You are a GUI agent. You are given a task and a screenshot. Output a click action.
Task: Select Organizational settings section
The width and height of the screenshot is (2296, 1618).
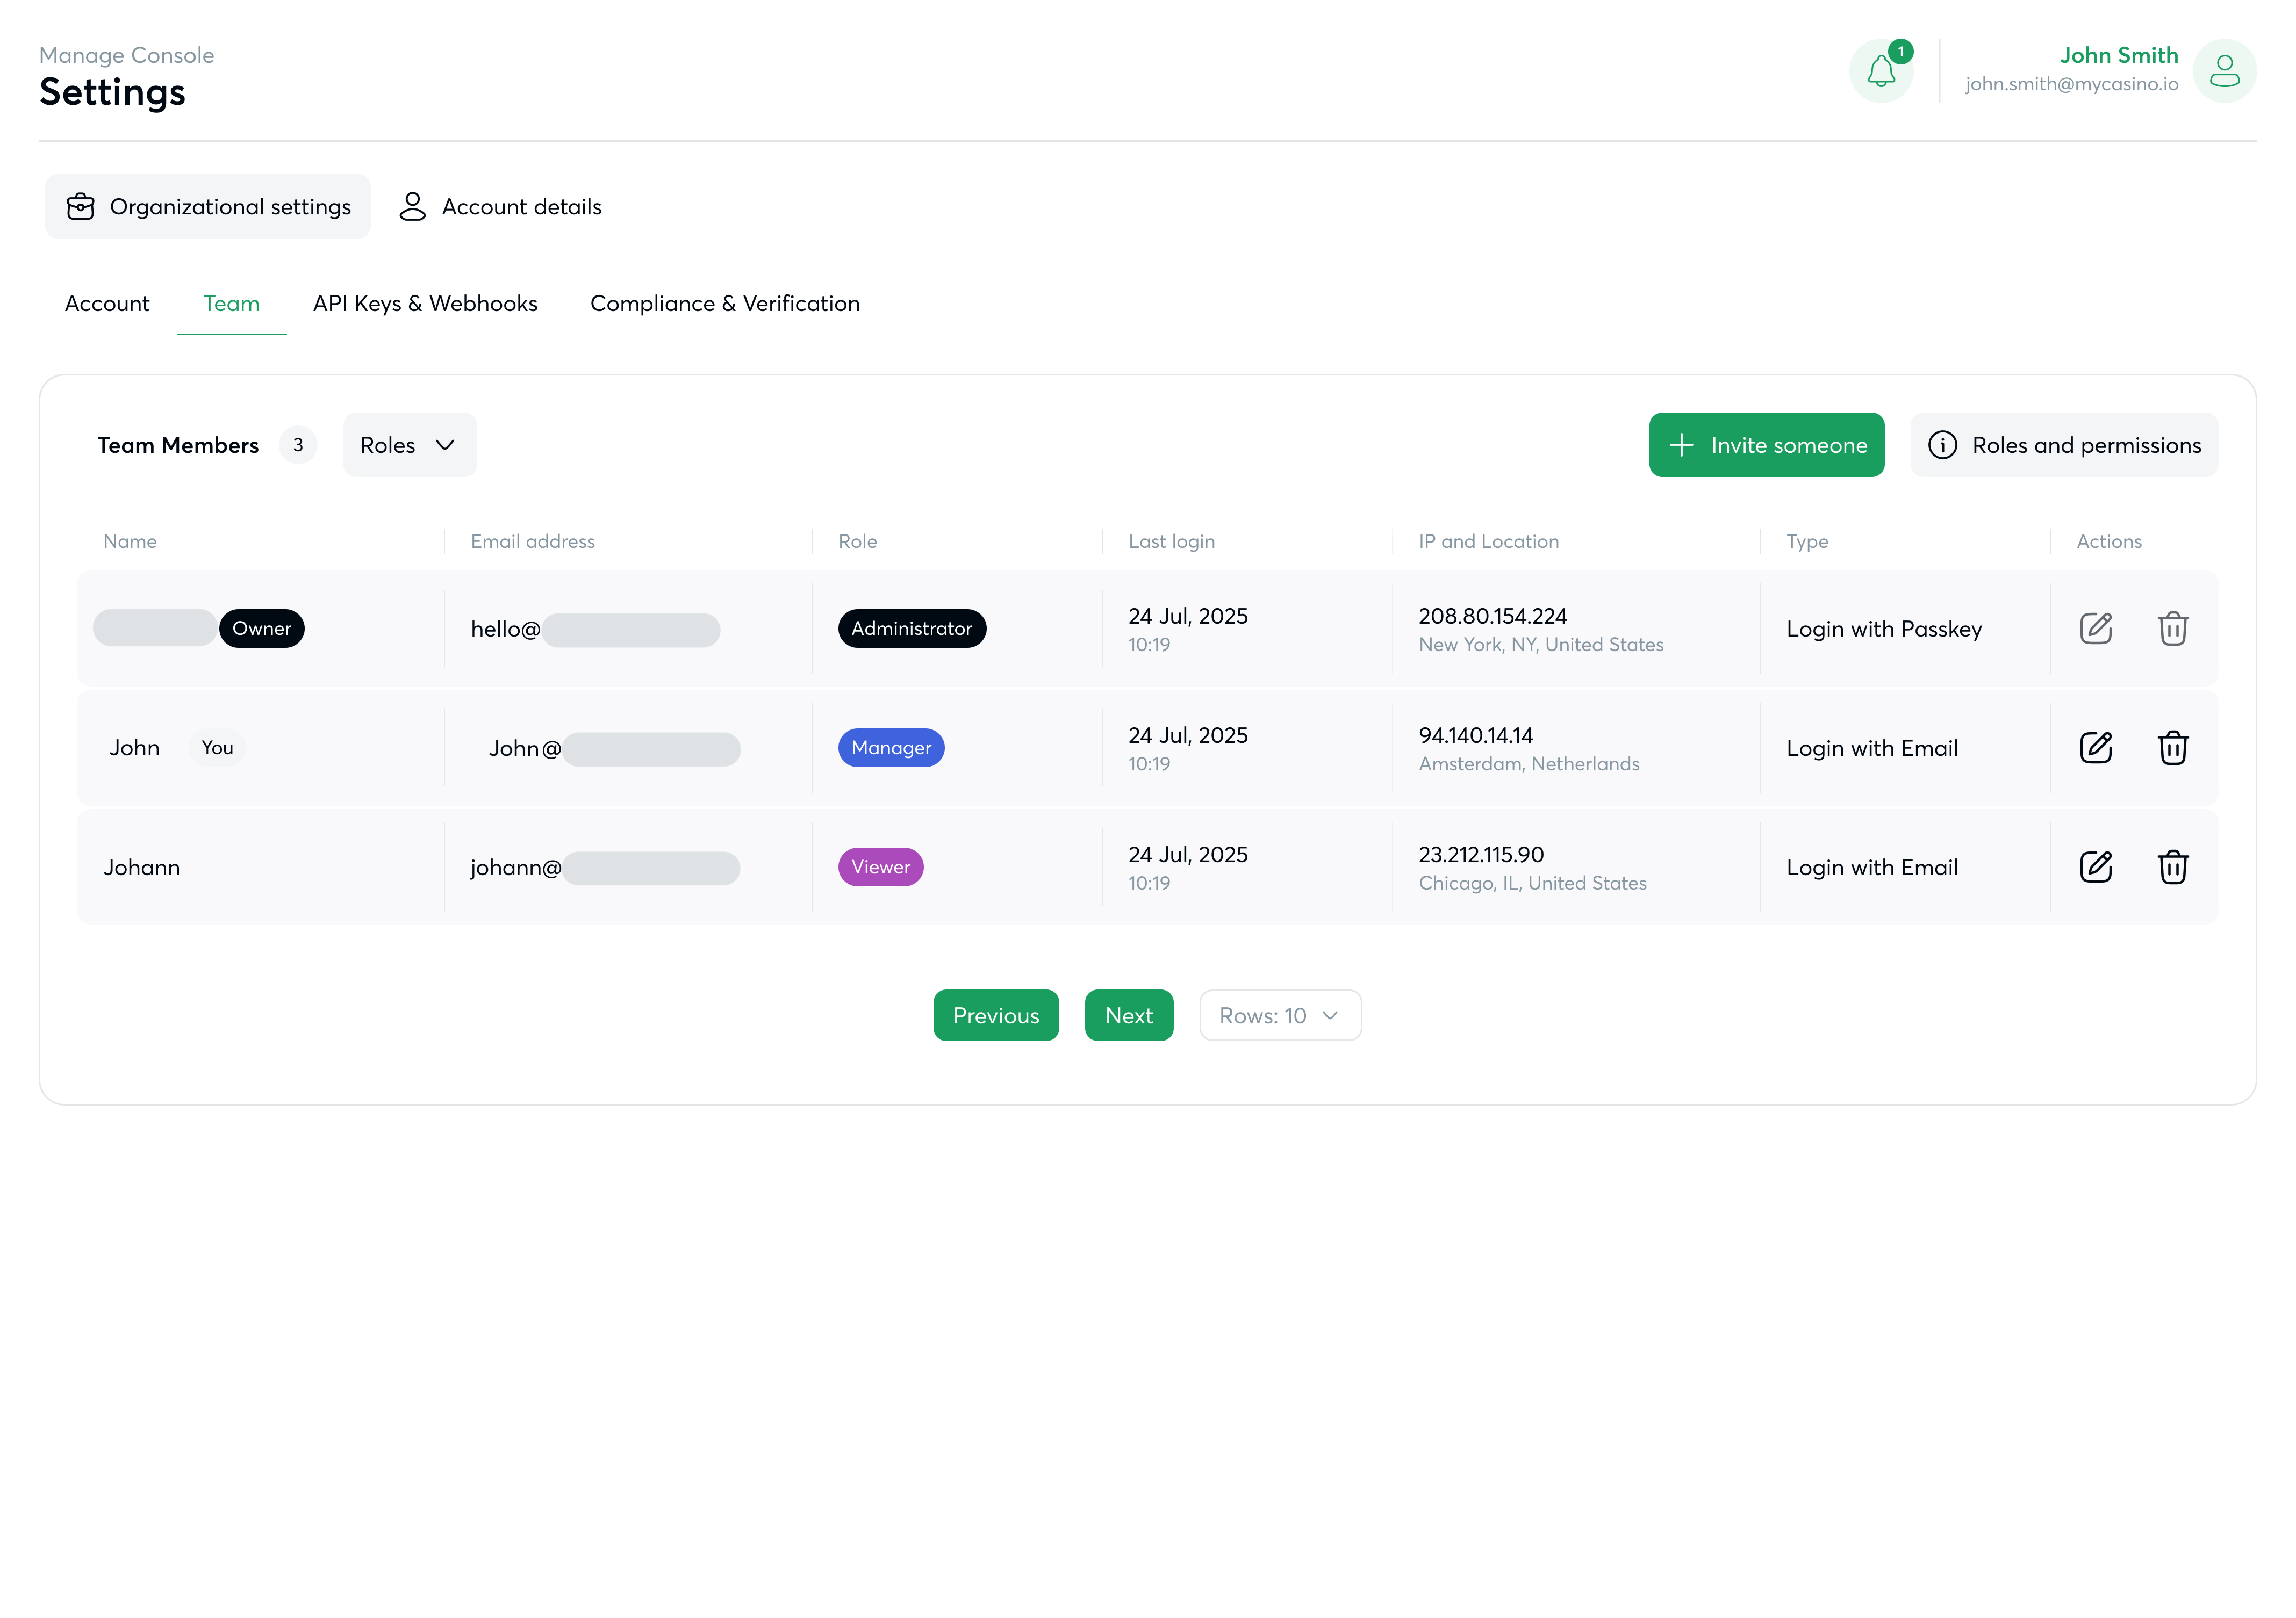click(208, 207)
